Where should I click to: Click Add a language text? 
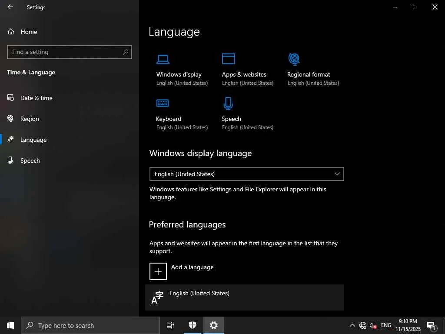click(193, 267)
